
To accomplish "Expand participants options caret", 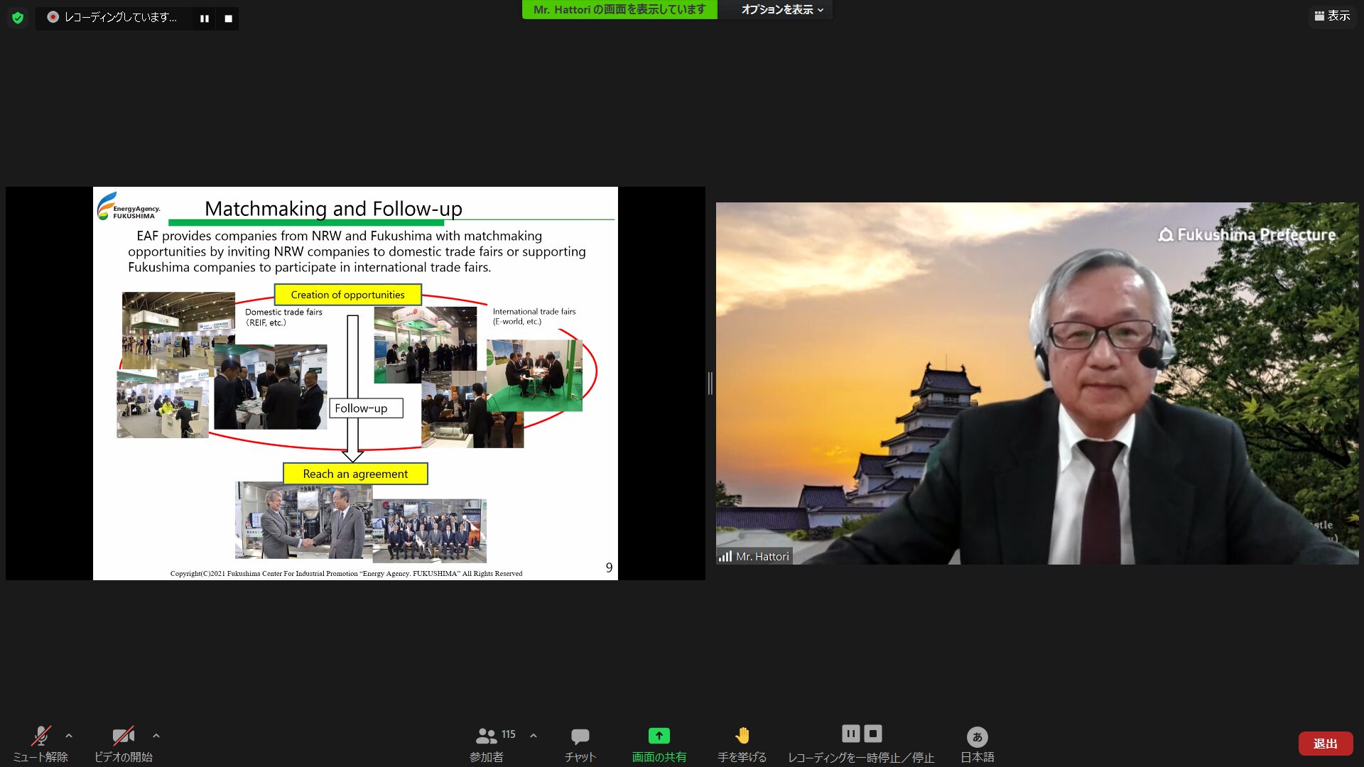I will (534, 736).
